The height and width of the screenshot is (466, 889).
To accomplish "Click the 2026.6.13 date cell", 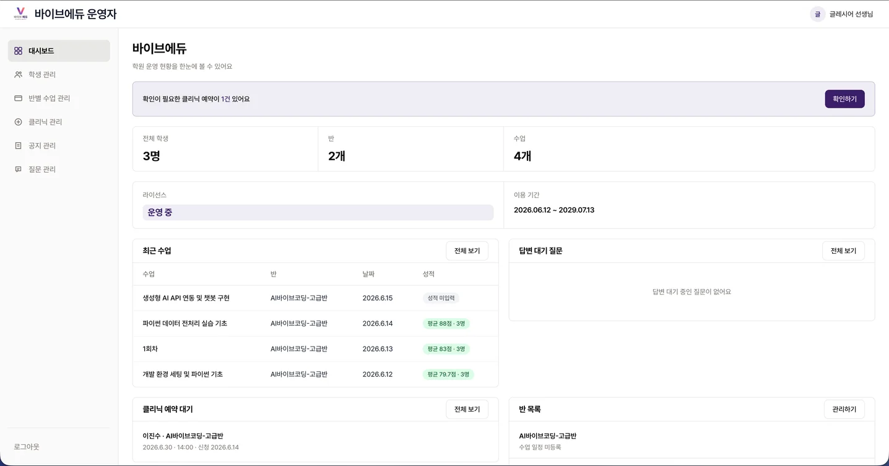I will (x=378, y=348).
